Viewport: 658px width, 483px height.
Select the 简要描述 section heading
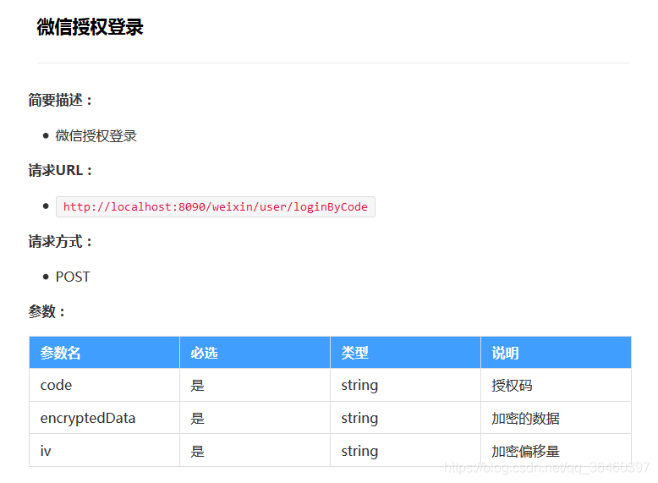(60, 101)
